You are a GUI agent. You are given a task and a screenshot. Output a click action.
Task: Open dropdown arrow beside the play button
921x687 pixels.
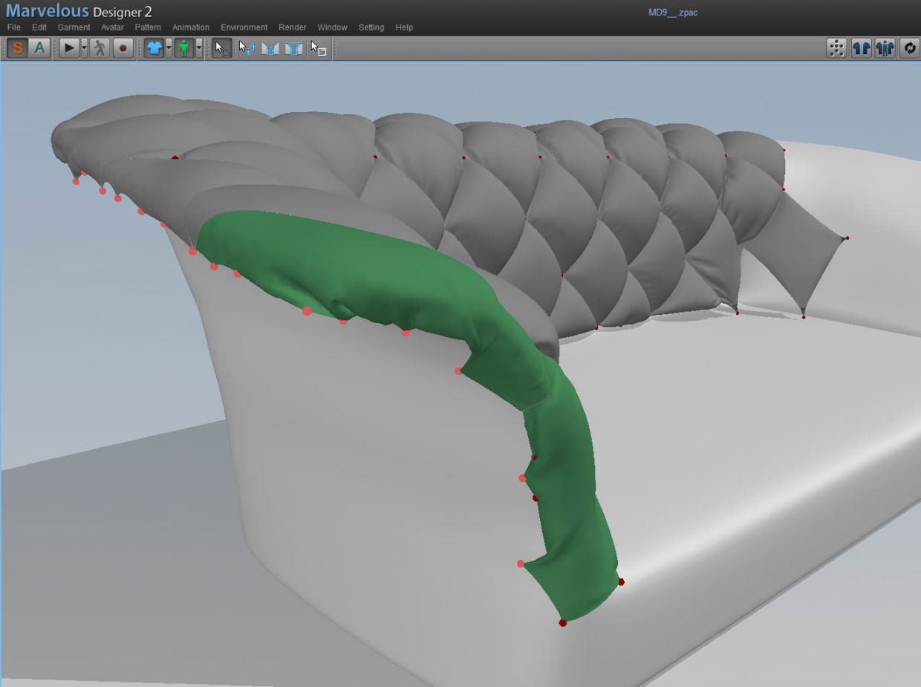[84, 48]
